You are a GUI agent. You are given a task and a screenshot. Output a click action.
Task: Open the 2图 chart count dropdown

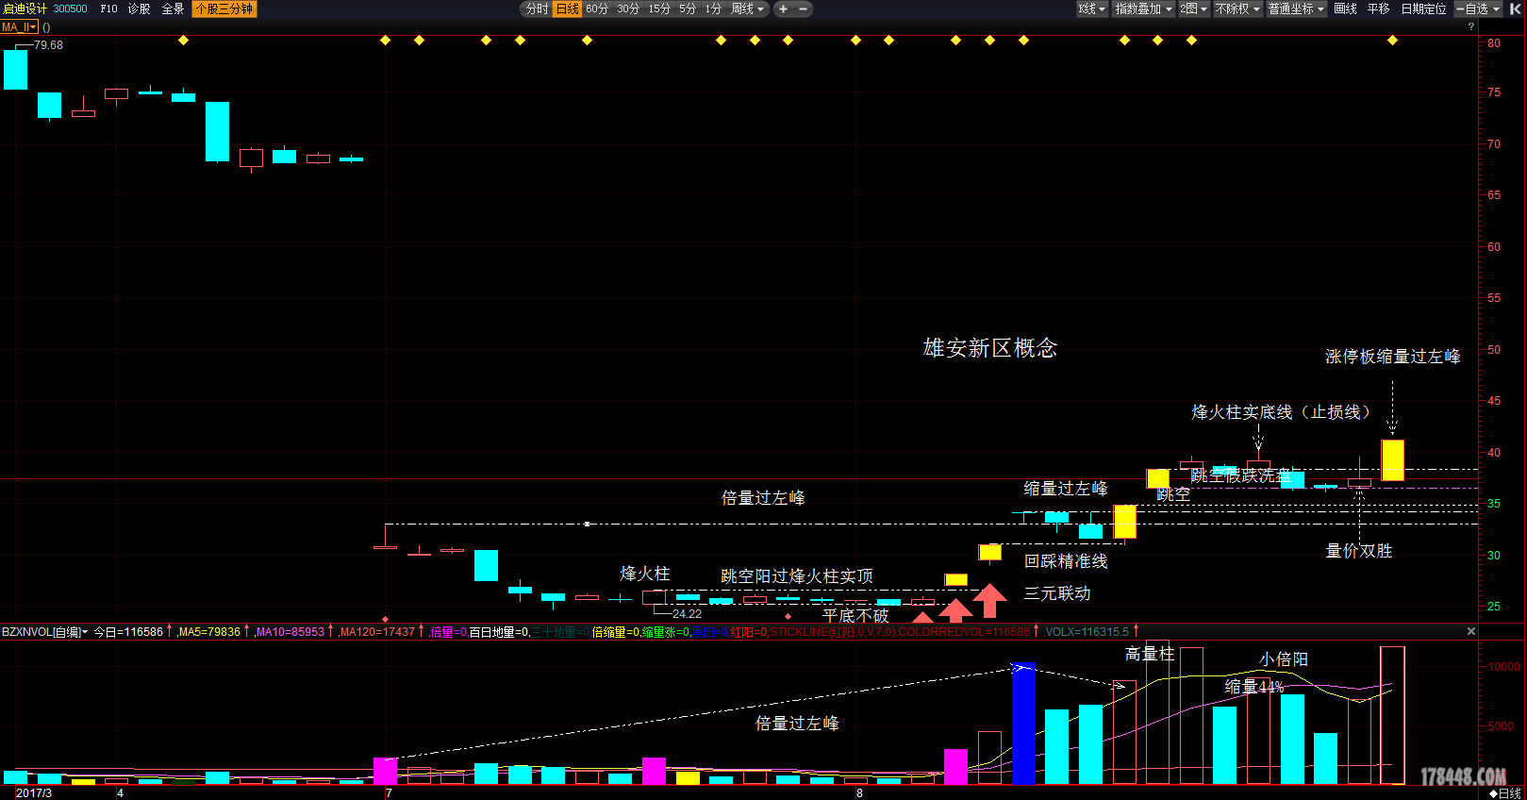pyautogui.click(x=1193, y=8)
